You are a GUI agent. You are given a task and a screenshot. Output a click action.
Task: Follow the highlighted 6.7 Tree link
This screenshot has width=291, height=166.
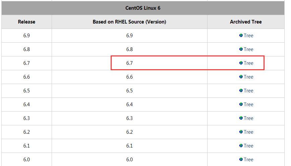pos(248,63)
